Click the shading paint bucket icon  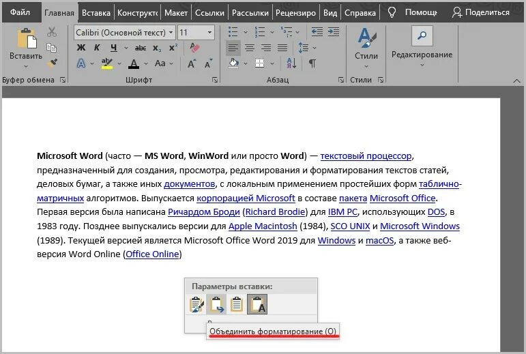(x=234, y=63)
